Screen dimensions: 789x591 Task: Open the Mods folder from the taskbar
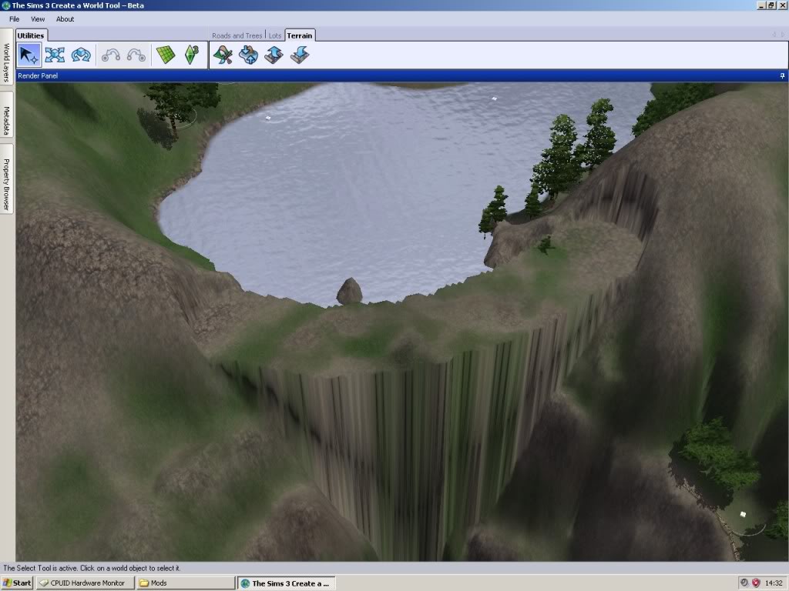coord(186,583)
